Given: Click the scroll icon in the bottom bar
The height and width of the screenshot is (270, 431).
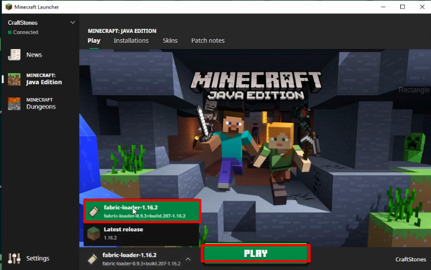Looking at the screenshot, I should [93, 259].
